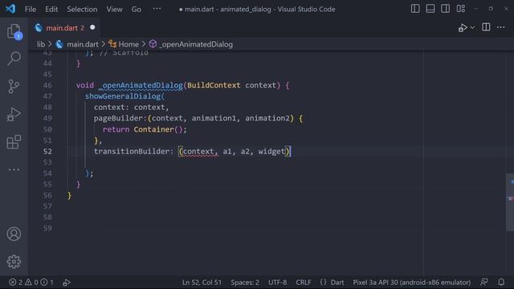The width and height of the screenshot is (514, 289).
Task: Select the main.dart editor tab
Action: [64, 28]
